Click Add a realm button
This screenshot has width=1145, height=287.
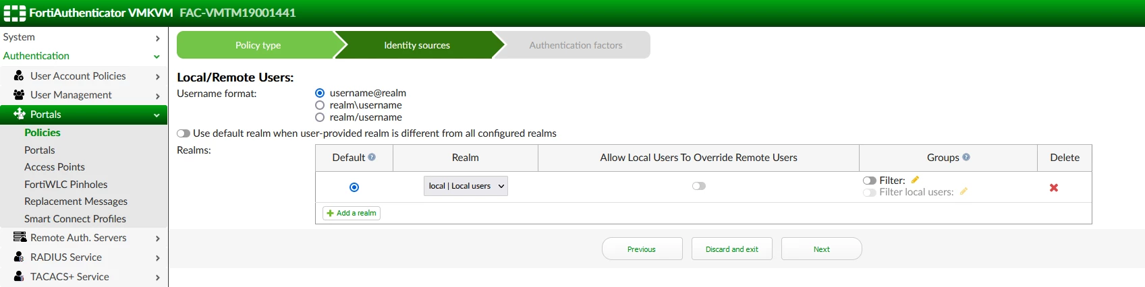(x=352, y=213)
